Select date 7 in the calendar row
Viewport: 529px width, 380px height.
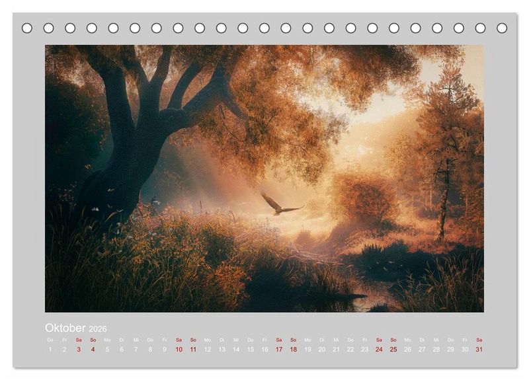pos(136,350)
